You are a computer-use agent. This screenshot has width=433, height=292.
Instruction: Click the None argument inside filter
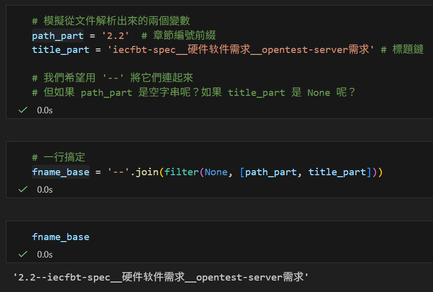tap(216, 172)
